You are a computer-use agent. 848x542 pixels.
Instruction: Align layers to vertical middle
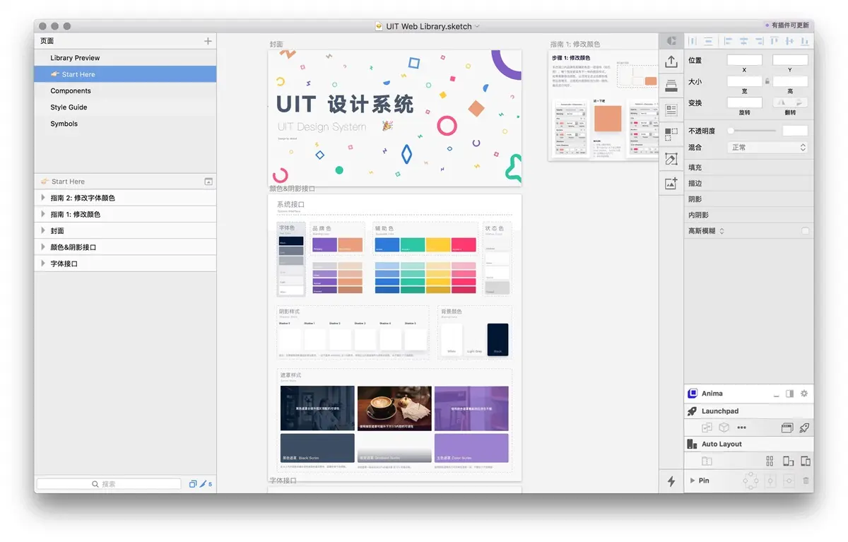789,42
